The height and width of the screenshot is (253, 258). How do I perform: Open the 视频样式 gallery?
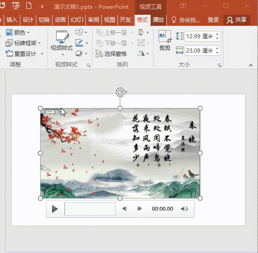[x=62, y=42]
